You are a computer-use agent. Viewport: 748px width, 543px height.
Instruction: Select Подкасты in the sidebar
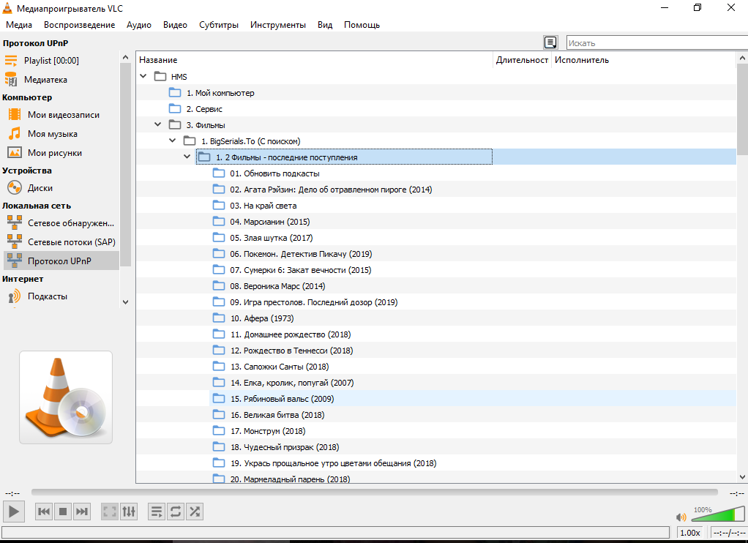(x=48, y=296)
